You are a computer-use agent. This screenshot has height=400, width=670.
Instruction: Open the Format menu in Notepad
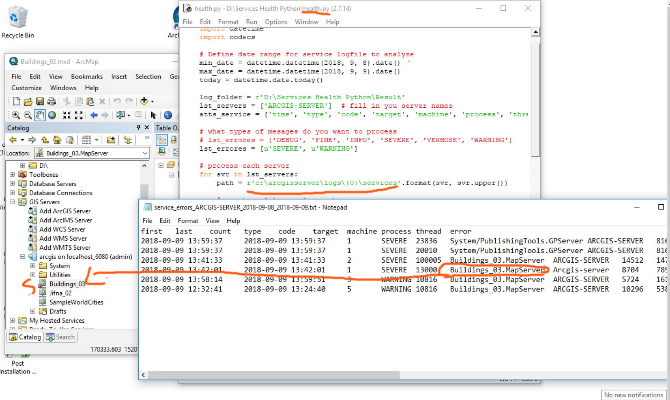click(x=188, y=221)
